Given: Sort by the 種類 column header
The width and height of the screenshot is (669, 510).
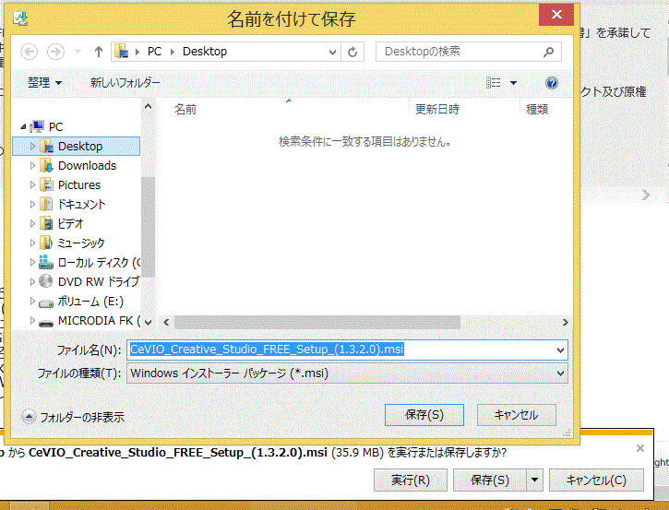Looking at the screenshot, I should click(537, 110).
